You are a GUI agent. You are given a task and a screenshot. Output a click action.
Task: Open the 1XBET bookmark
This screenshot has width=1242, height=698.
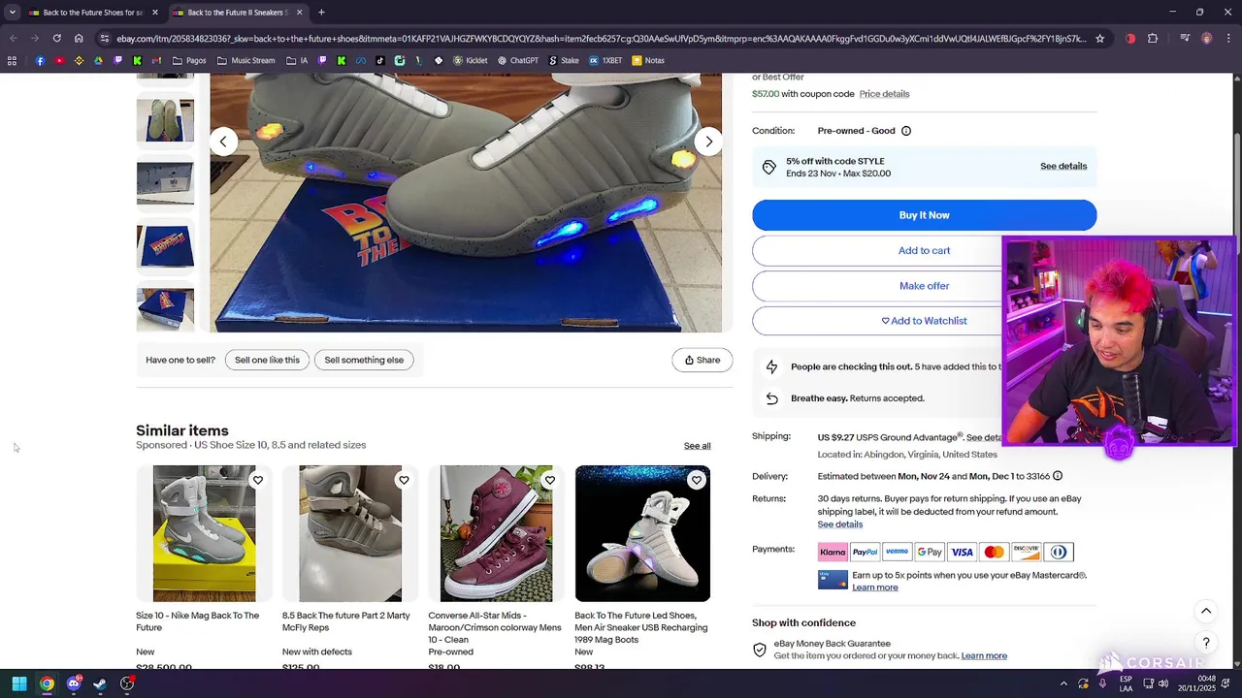[605, 60]
